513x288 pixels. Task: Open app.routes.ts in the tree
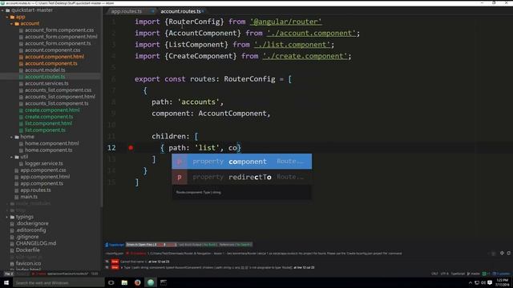[x=35, y=190]
